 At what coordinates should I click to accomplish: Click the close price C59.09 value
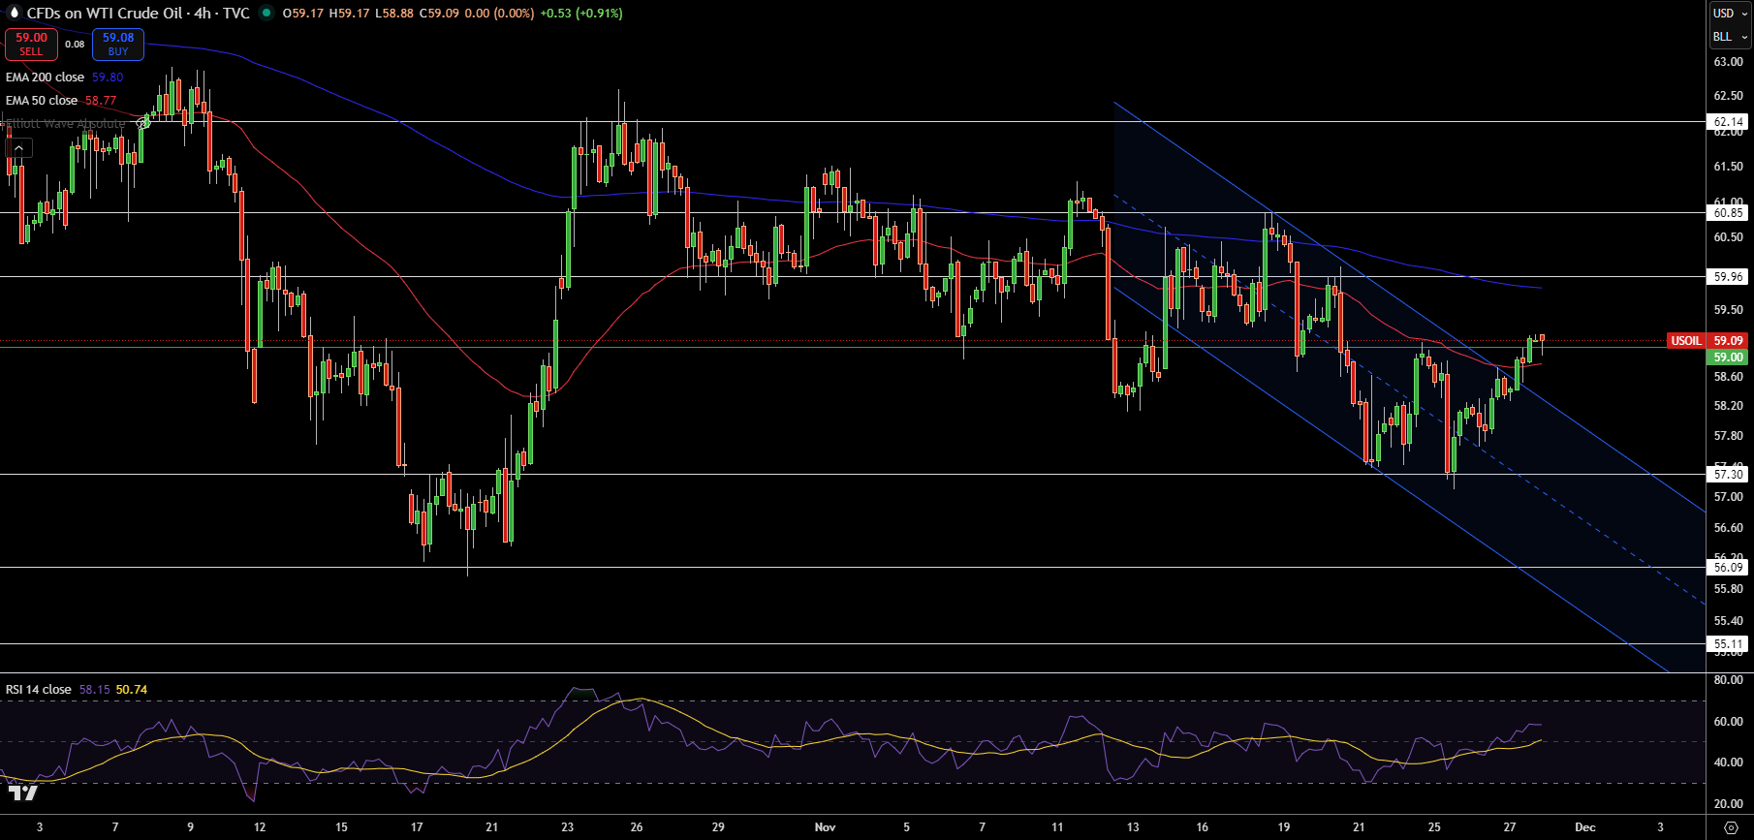(439, 14)
